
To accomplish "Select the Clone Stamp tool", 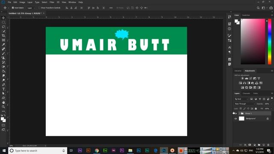I will (x=3, y=58).
